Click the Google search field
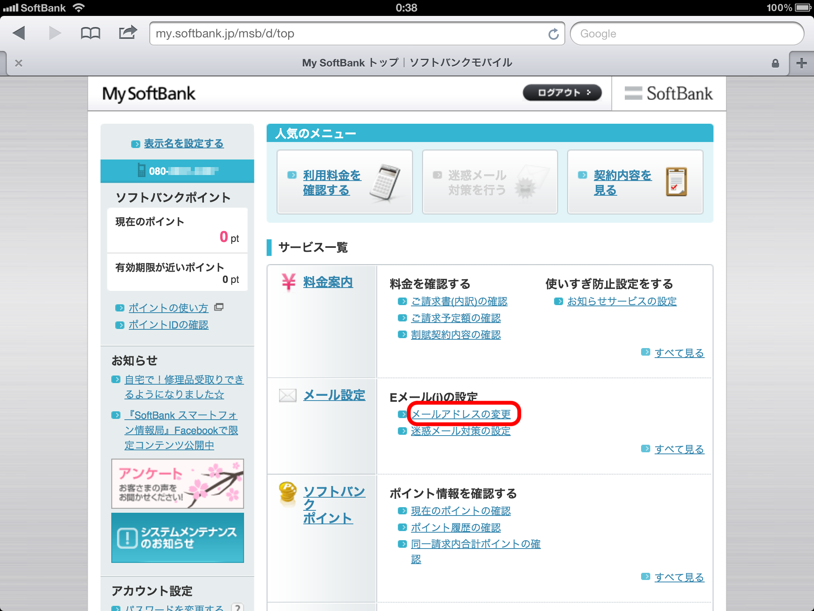The height and width of the screenshot is (611, 814). (x=687, y=33)
